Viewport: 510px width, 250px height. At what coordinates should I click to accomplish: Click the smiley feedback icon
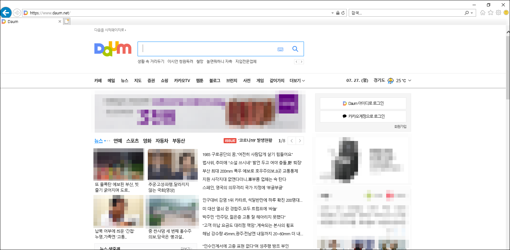[x=506, y=13]
